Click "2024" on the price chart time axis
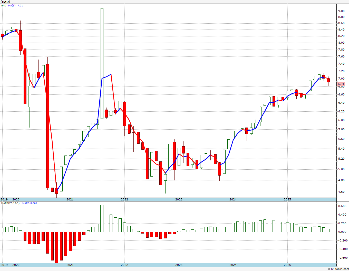 tap(233, 199)
